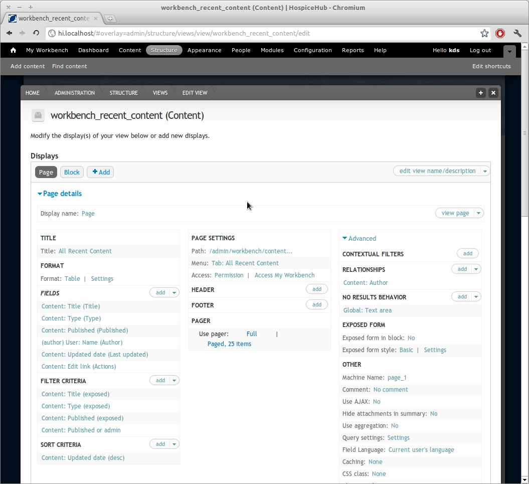The height and width of the screenshot is (484, 529).
Task: Click the scrollbar down arrow
Action: coord(524,480)
